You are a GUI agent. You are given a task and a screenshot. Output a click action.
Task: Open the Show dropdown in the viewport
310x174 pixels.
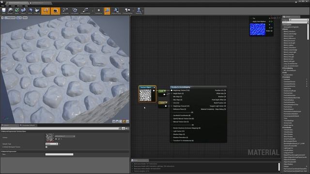25,18
